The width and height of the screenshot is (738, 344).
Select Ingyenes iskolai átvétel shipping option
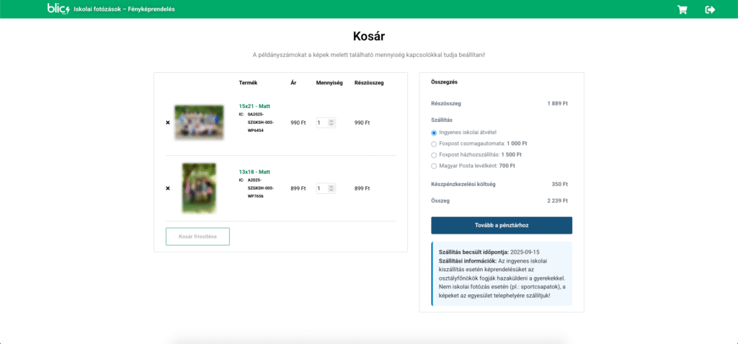coord(434,133)
